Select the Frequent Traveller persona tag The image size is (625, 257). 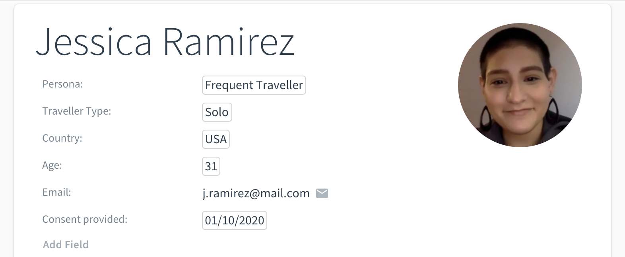click(x=254, y=85)
